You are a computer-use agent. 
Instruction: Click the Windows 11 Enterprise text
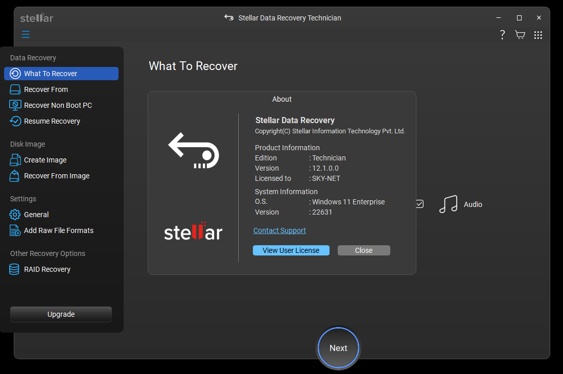(348, 202)
